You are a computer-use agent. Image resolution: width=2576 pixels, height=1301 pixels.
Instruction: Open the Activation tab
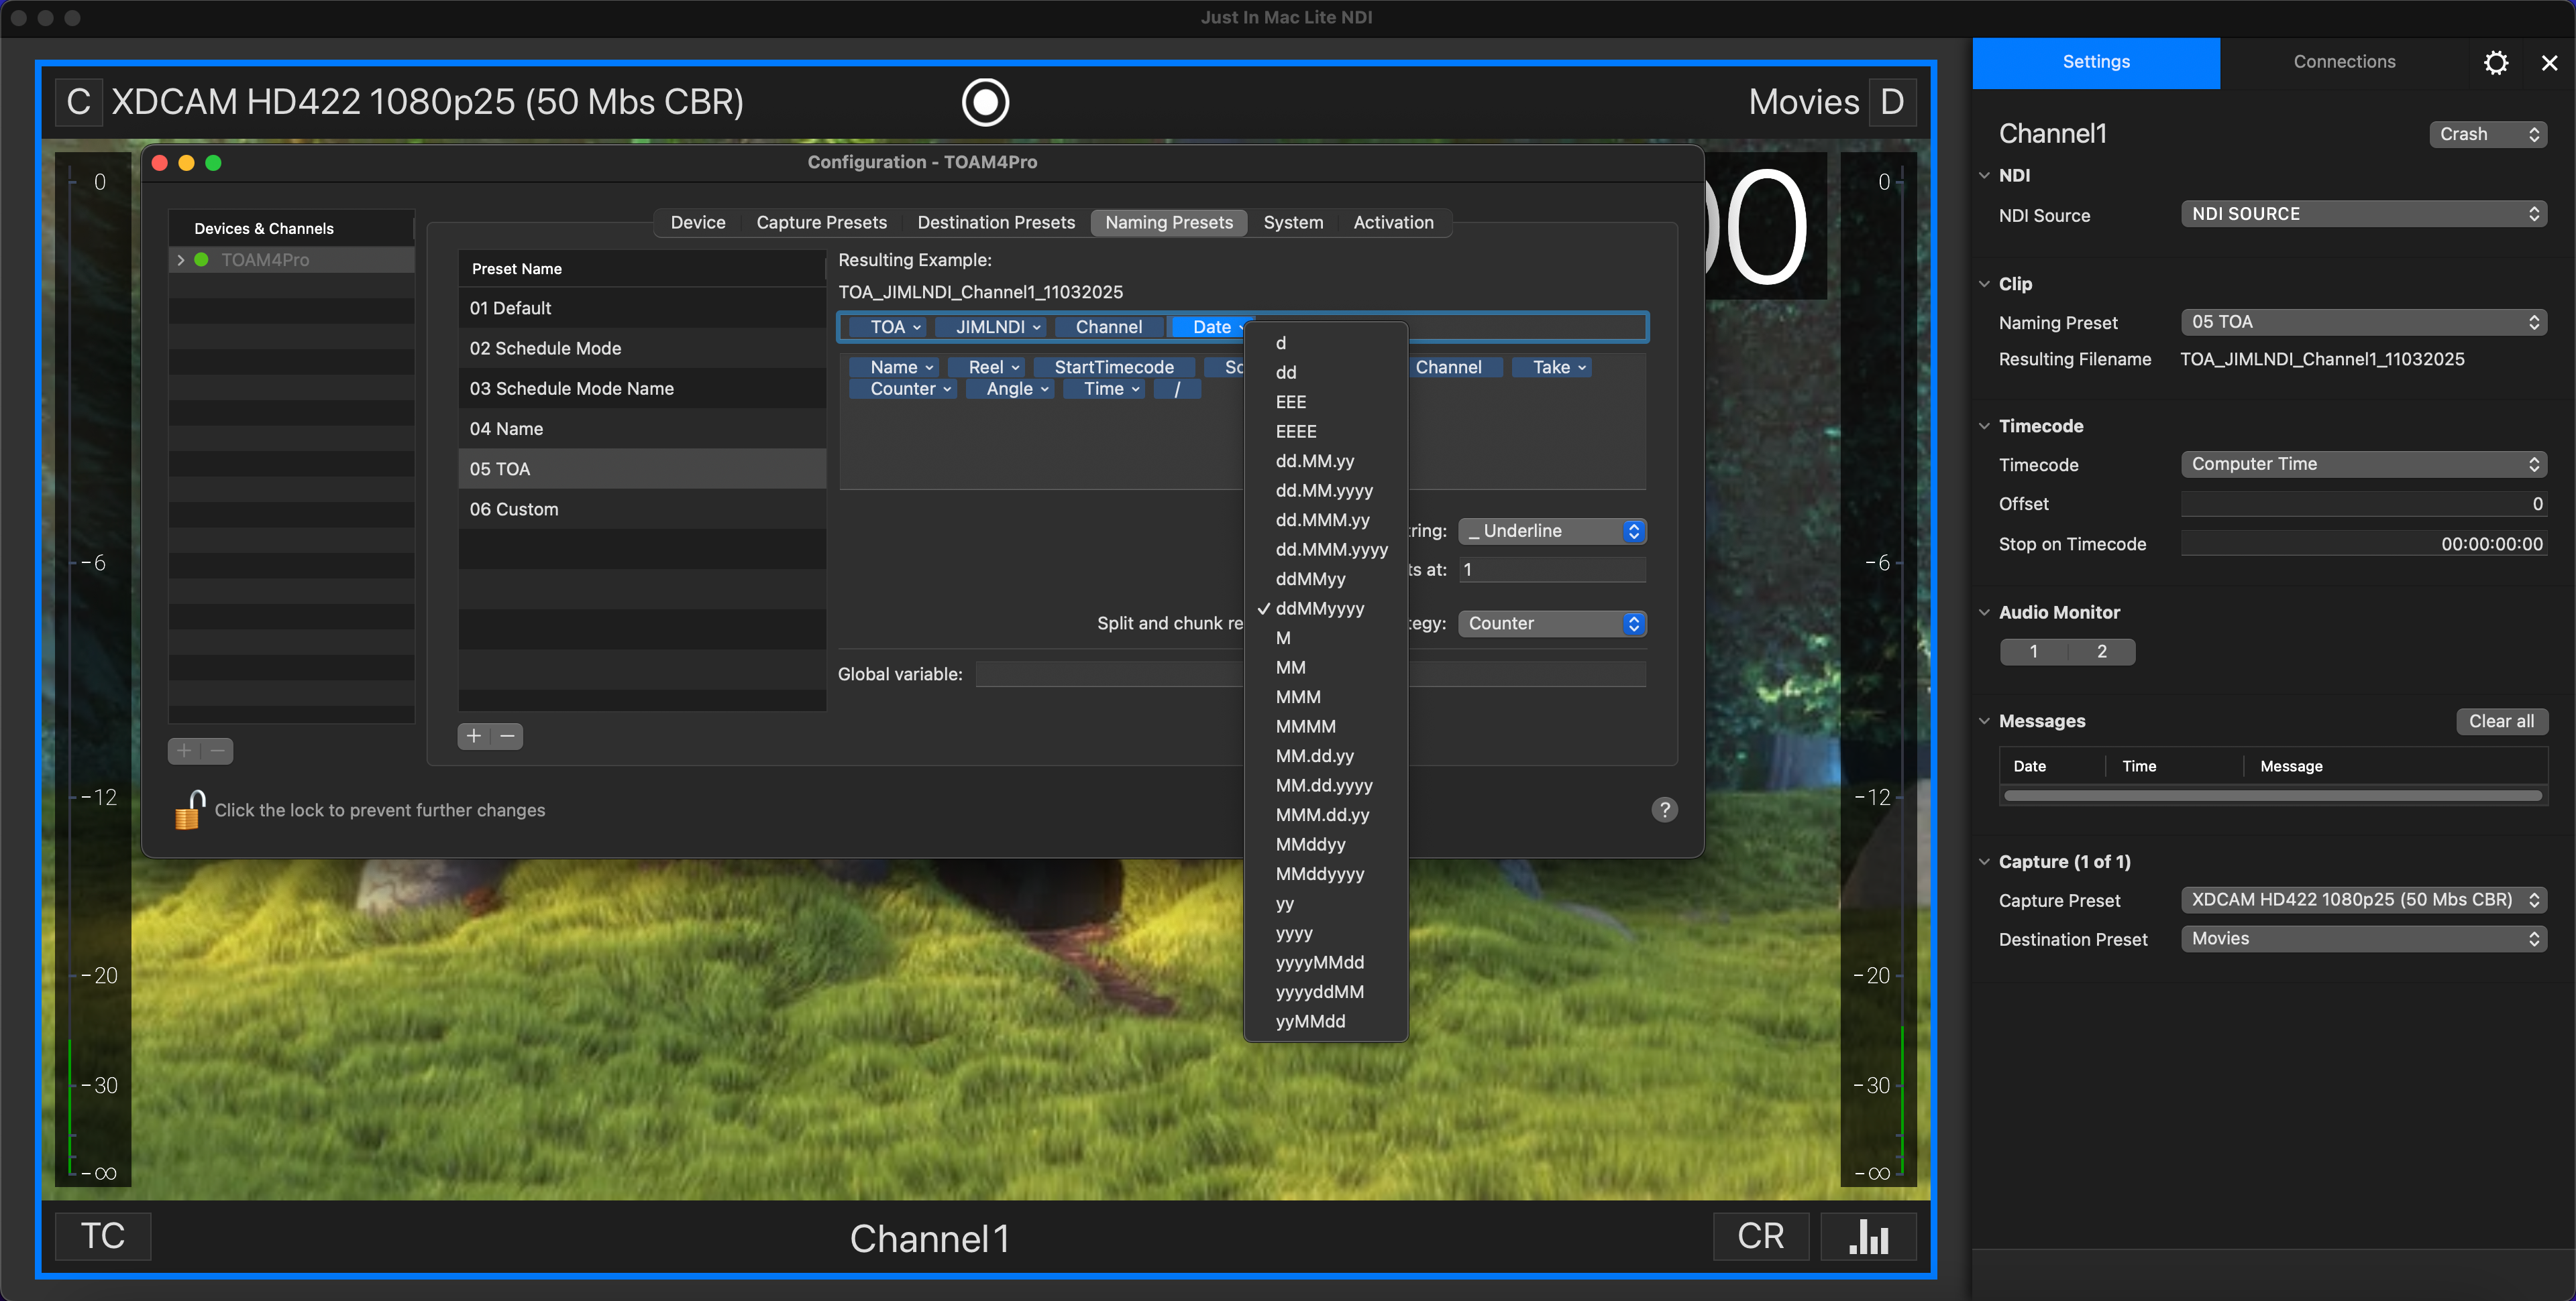[1393, 223]
